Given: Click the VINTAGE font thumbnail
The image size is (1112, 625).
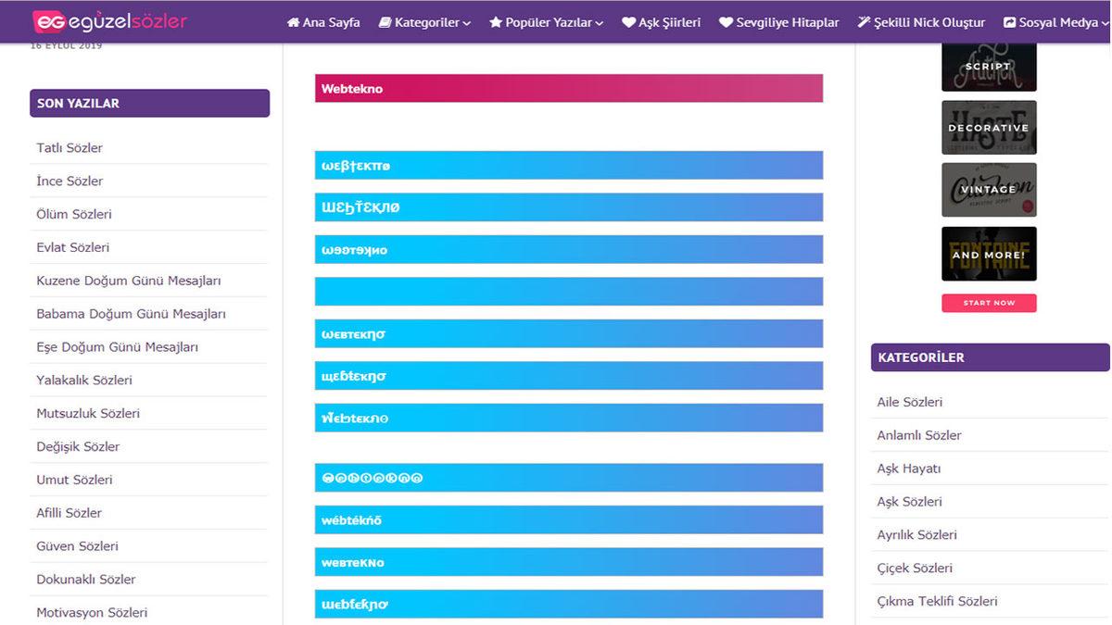Looking at the screenshot, I should click(989, 190).
